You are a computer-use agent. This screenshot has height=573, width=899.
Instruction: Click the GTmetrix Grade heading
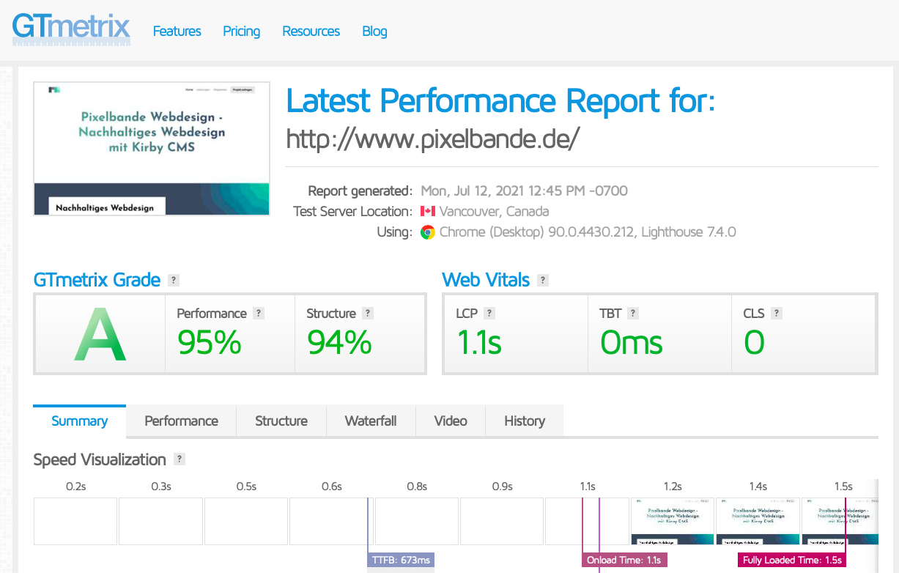(97, 280)
